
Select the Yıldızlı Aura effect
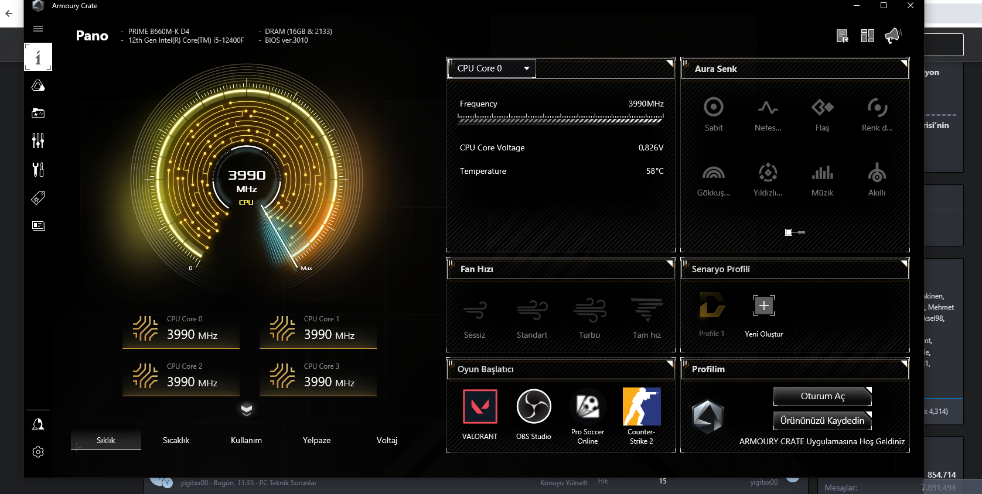click(x=768, y=180)
